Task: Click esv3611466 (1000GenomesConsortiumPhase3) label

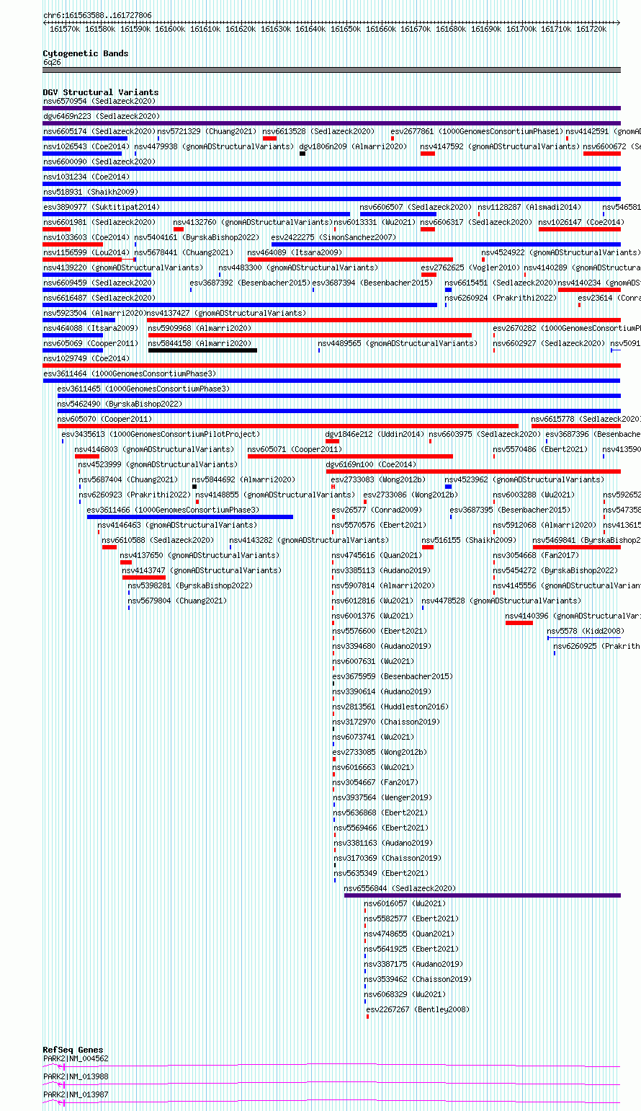Action: tap(173, 510)
